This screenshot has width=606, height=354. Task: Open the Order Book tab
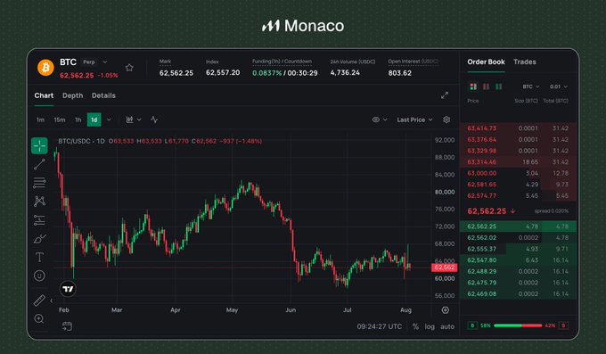(x=486, y=62)
